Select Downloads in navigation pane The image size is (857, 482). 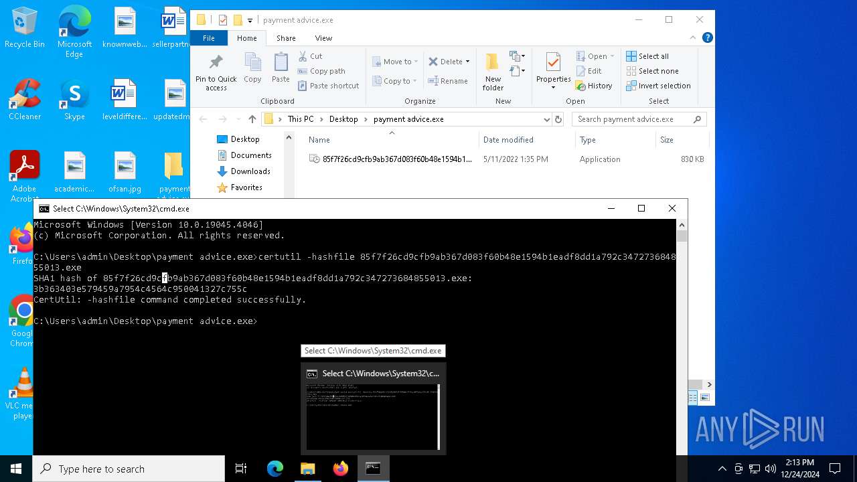point(250,171)
